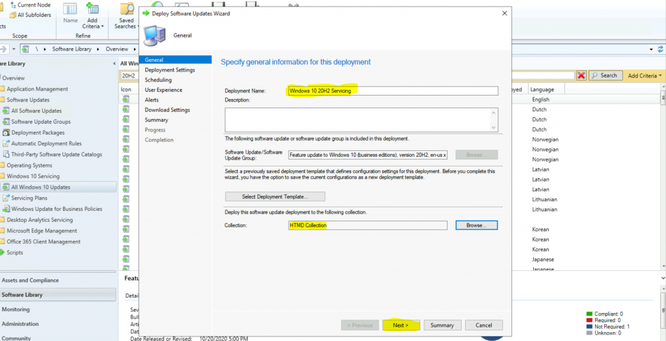Select All Software Updates node
666x341 pixels.
[36, 111]
